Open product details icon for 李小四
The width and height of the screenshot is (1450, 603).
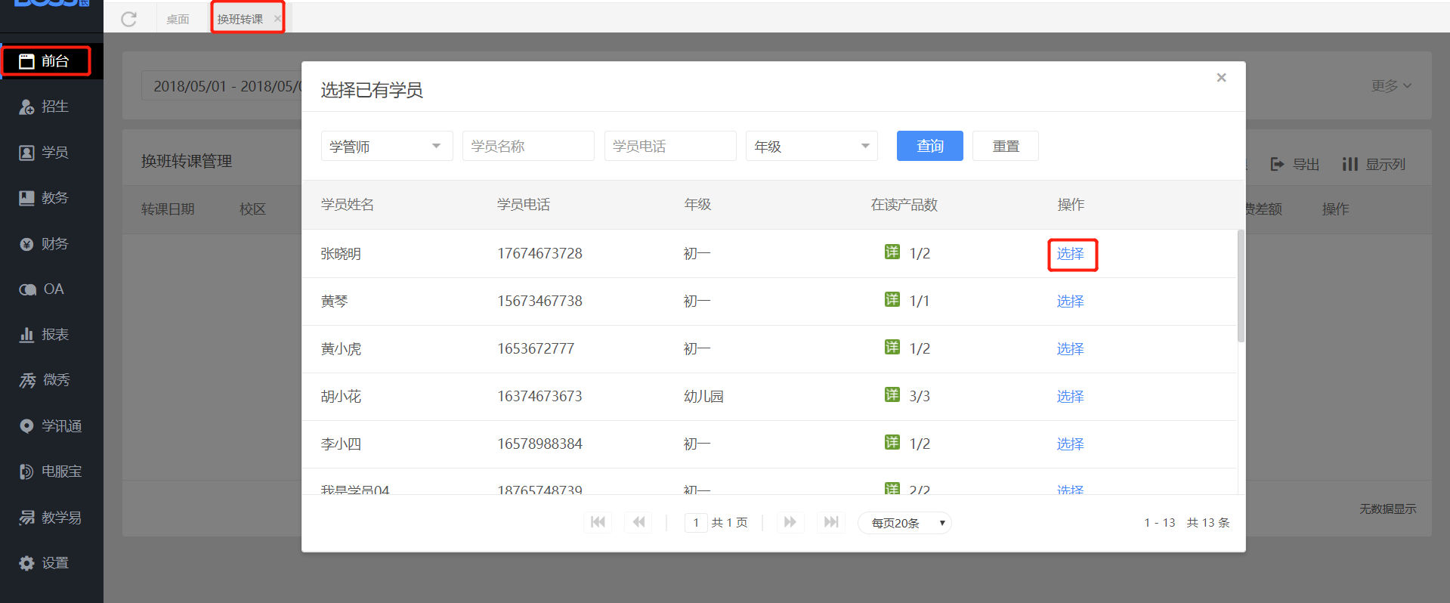[892, 442]
